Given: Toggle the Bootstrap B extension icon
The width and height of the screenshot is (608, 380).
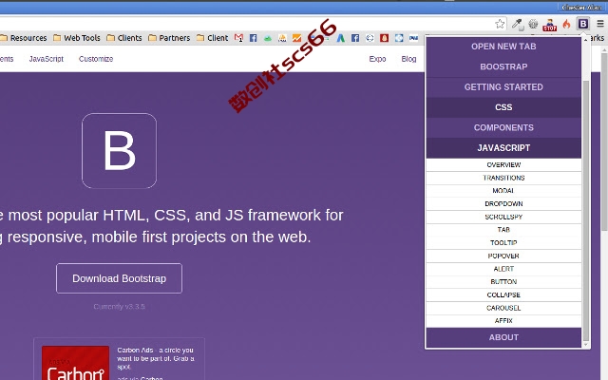Looking at the screenshot, I should [x=582, y=24].
